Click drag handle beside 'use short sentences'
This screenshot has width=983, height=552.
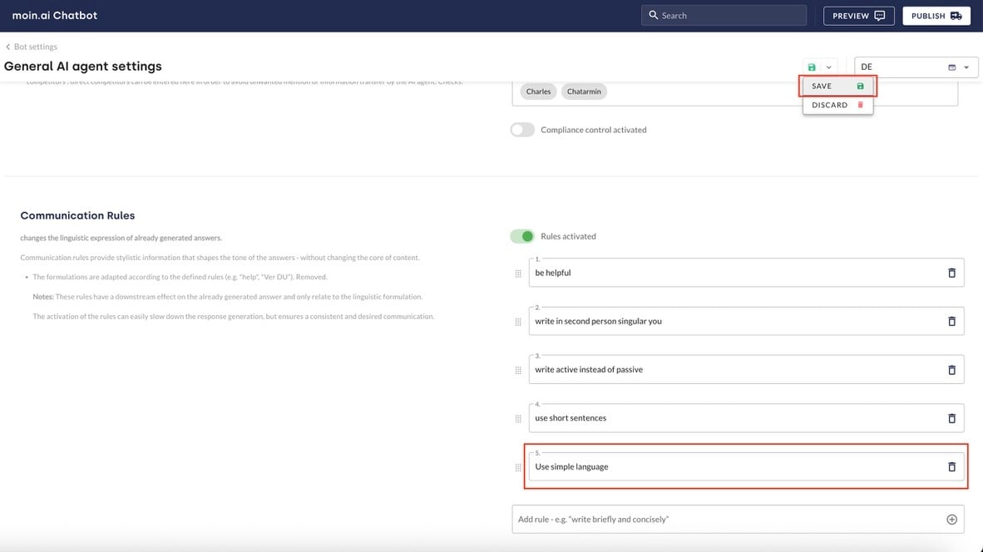[518, 418]
